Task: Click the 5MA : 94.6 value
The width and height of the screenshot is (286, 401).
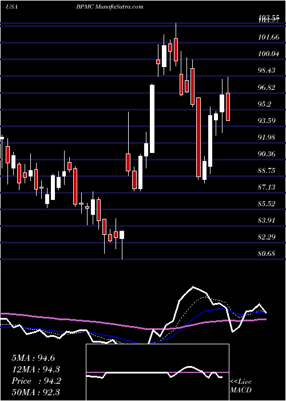Action: point(33,358)
